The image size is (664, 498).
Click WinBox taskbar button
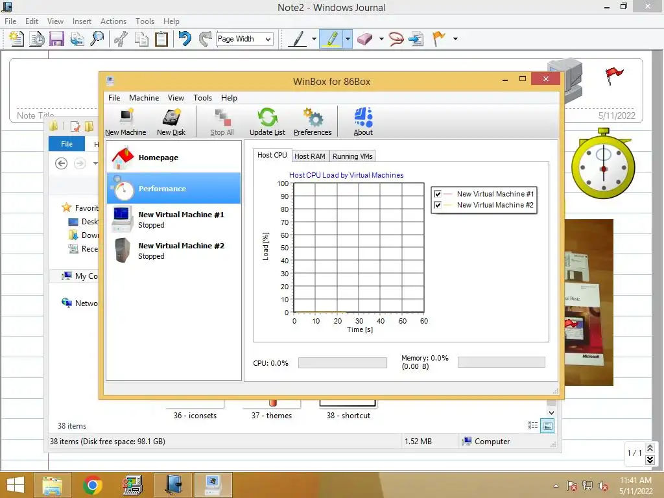click(213, 485)
